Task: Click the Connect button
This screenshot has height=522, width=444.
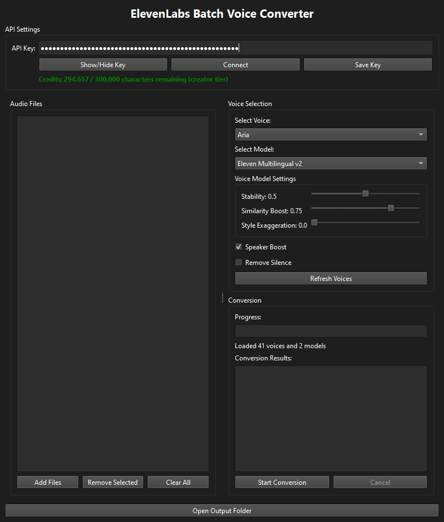Action: (235, 64)
